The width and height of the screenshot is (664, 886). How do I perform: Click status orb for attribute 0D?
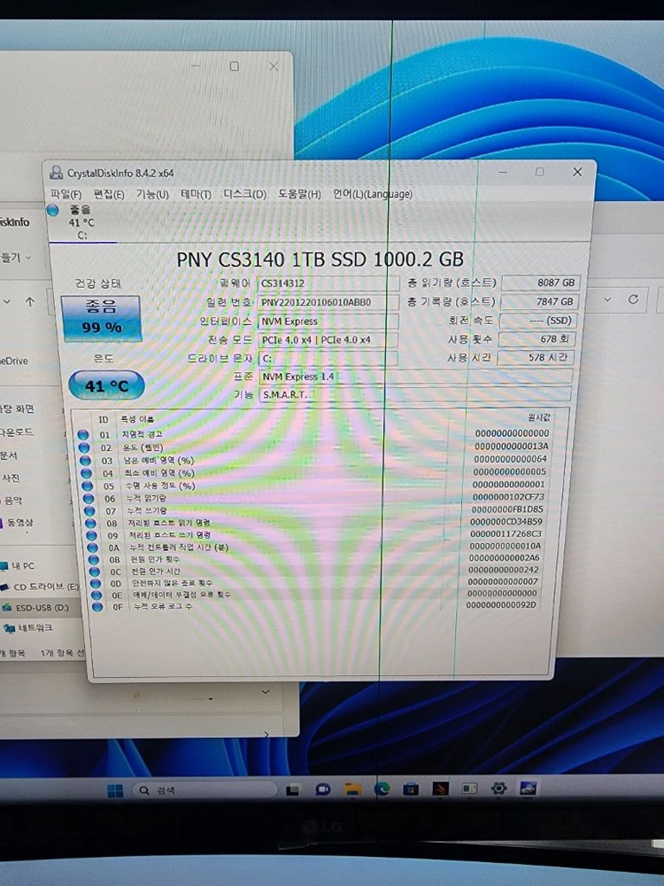pyautogui.click(x=96, y=583)
